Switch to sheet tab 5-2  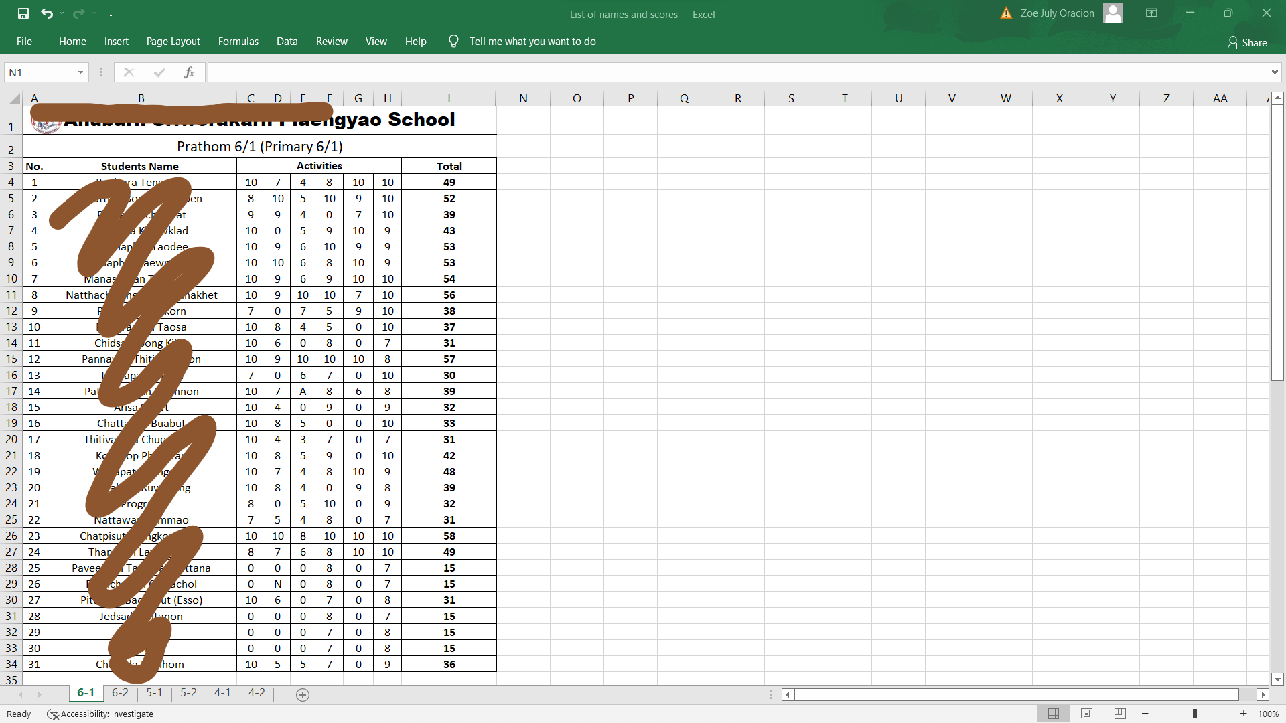pyautogui.click(x=188, y=692)
